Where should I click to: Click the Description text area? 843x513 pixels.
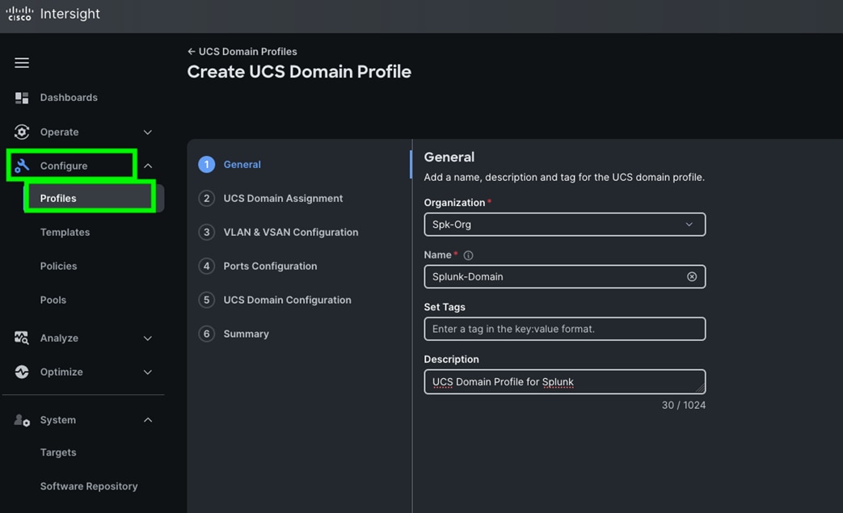click(x=564, y=382)
